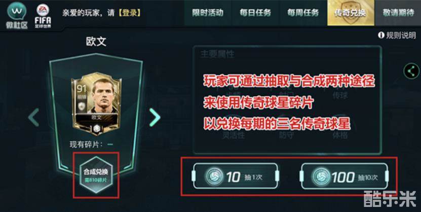Click the gem badge below 欧文 card
This screenshot has width=421, height=212.
(x=96, y=129)
